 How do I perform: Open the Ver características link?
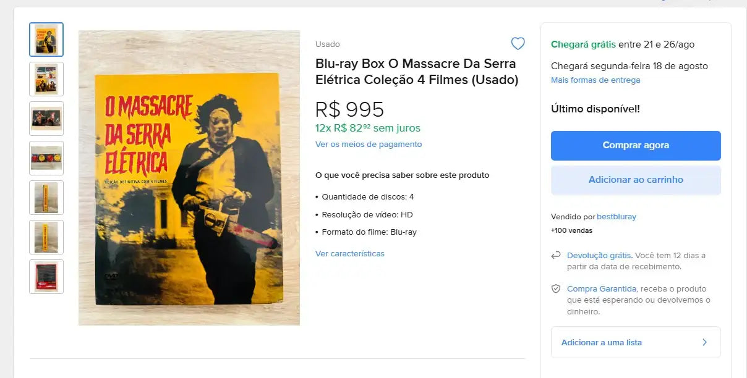pyautogui.click(x=349, y=253)
